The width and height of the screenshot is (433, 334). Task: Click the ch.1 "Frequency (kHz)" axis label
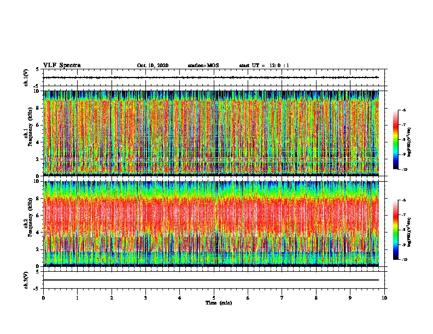[x=30, y=127]
